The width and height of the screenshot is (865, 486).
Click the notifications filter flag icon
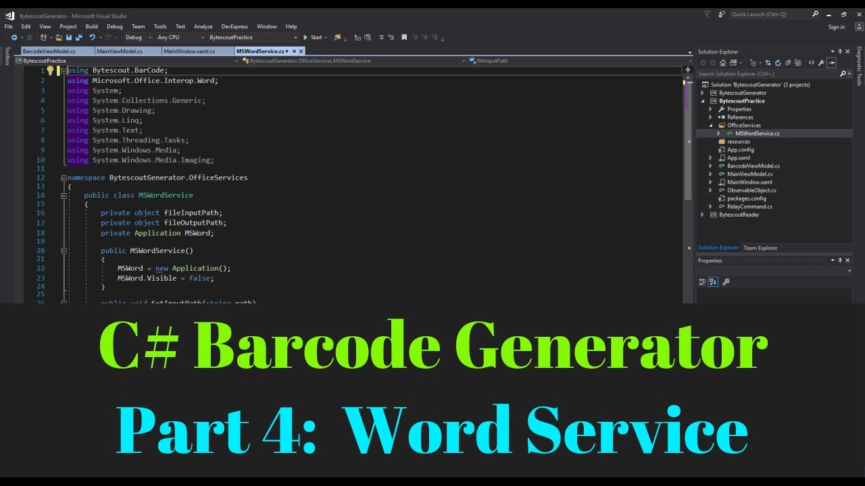[707, 13]
